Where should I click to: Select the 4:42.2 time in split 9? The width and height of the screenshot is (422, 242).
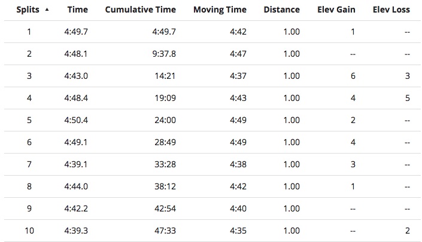click(76, 209)
